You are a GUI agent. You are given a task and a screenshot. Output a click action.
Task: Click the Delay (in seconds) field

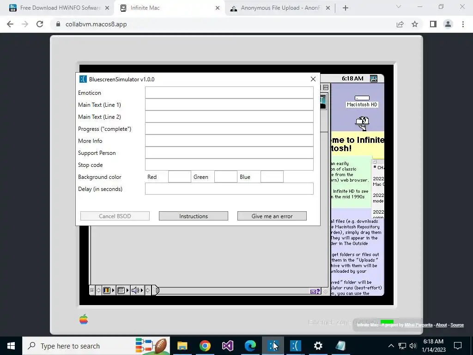[229, 189]
